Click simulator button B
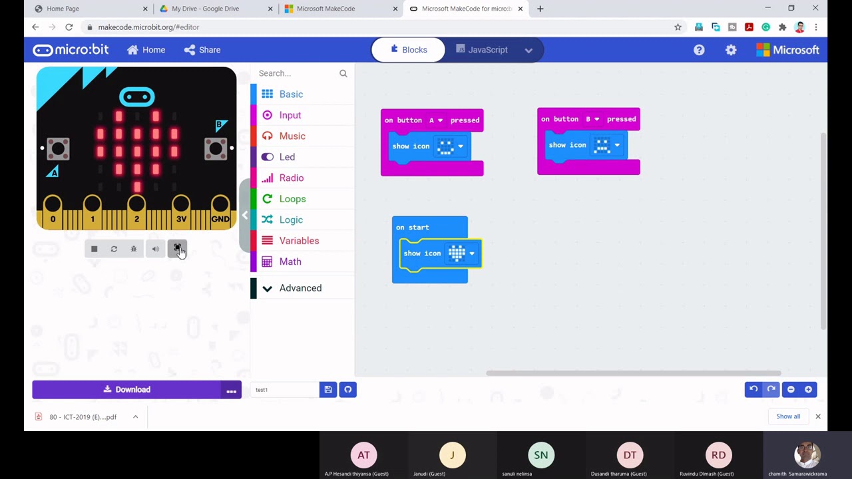 point(215,148)
